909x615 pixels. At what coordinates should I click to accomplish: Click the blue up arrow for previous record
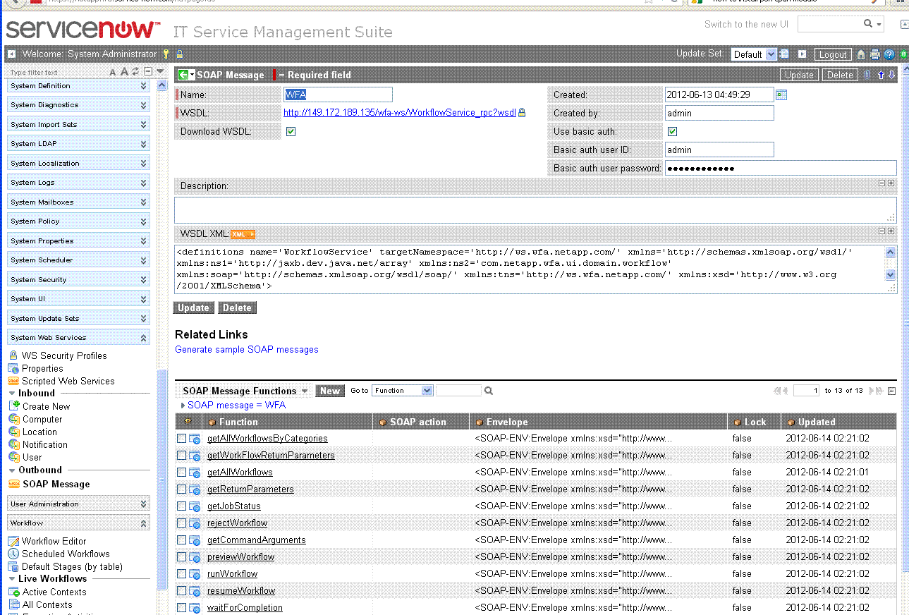point(881,75)
